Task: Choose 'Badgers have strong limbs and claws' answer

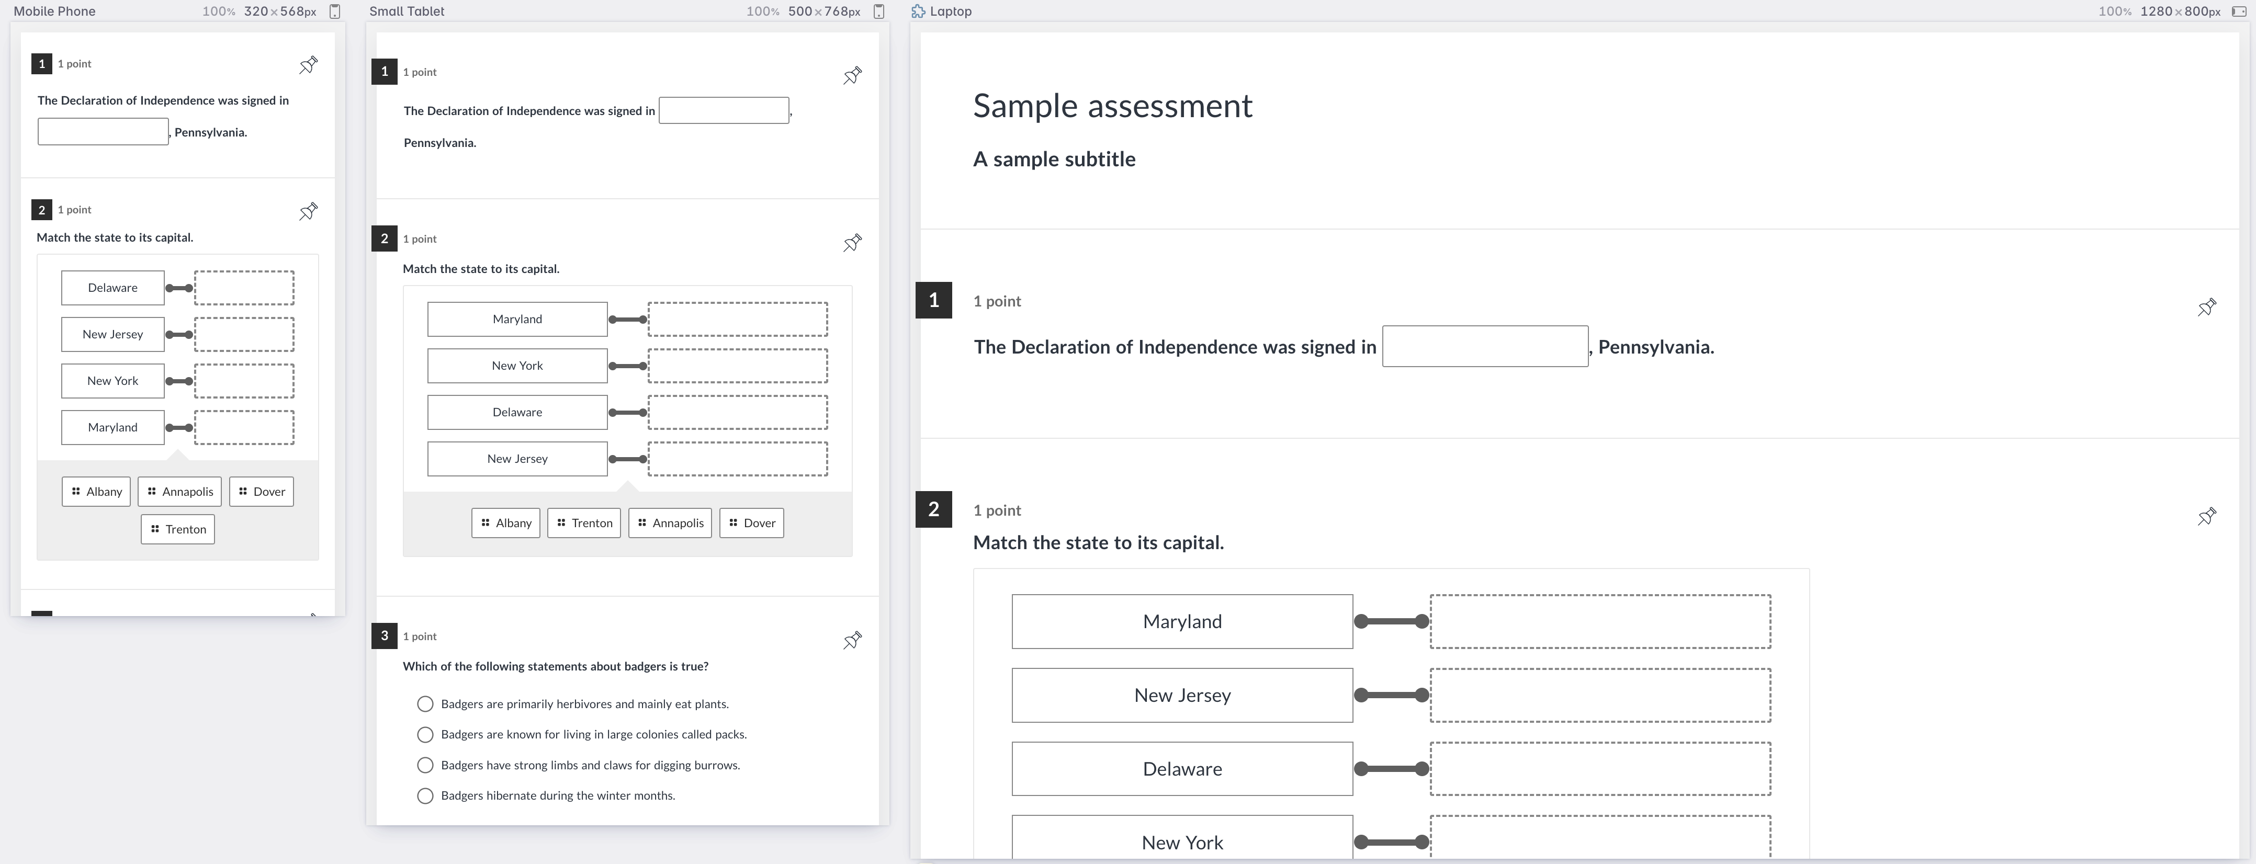Action: 426,765
